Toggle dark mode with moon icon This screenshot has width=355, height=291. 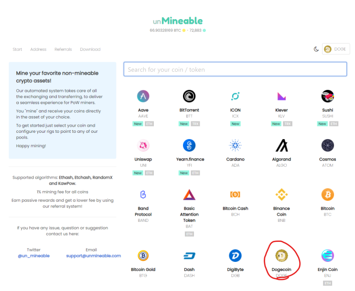point(316,49)
